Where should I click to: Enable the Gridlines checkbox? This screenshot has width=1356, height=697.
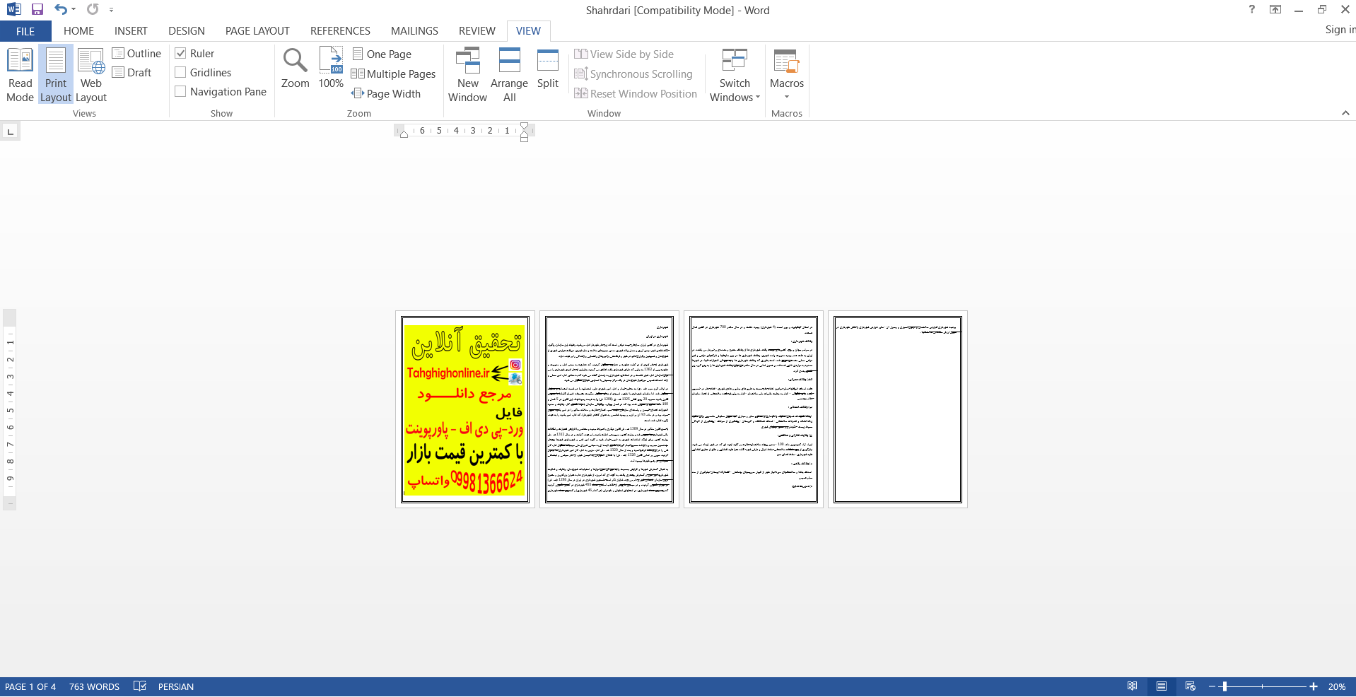[180, 73]
